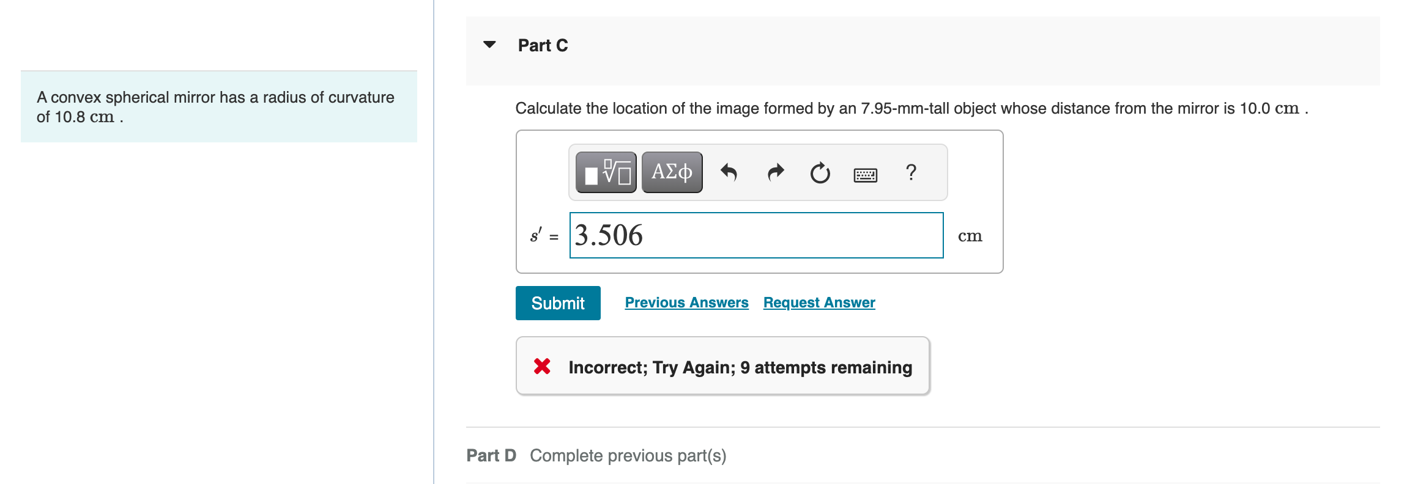
Task: Reset the answer with the circular reset icon
Action: point(819,173)
